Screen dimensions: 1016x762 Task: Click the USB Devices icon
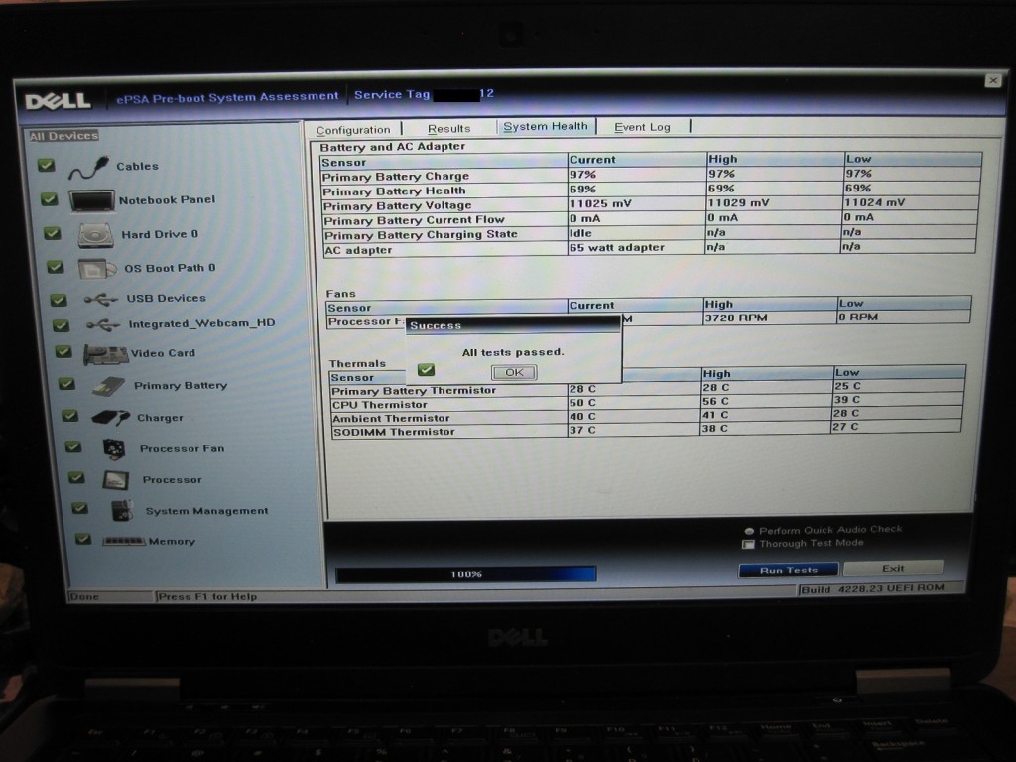(x=101, y=299)
